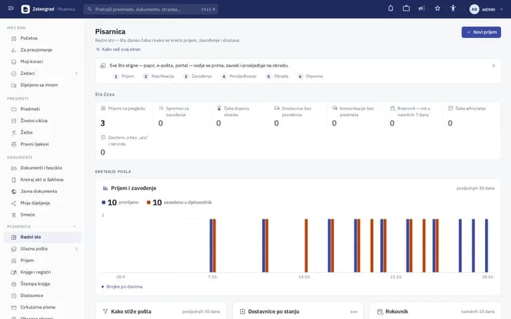
Task: Open the briefcase icon in top bar
Action: [406, 9]
